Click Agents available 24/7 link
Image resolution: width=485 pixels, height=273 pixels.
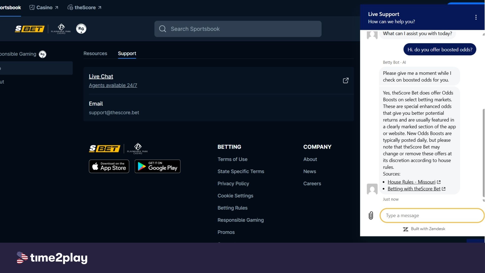point(113,85)
